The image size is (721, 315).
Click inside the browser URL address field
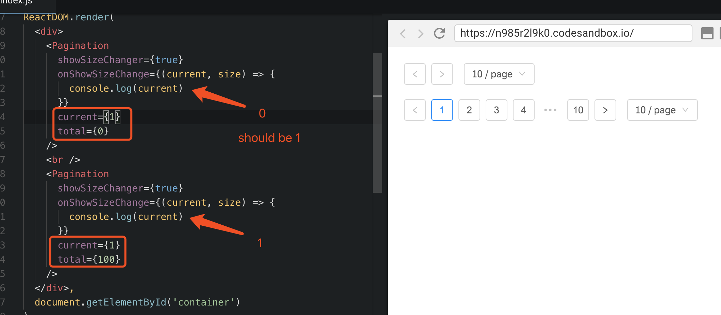[573, 33]
